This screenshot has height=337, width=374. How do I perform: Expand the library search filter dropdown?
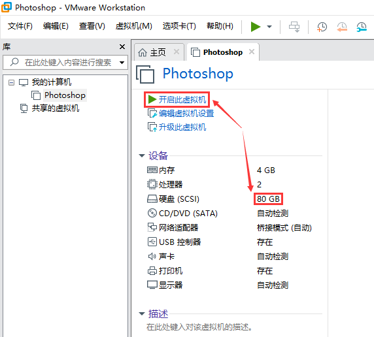pos(122,63)
